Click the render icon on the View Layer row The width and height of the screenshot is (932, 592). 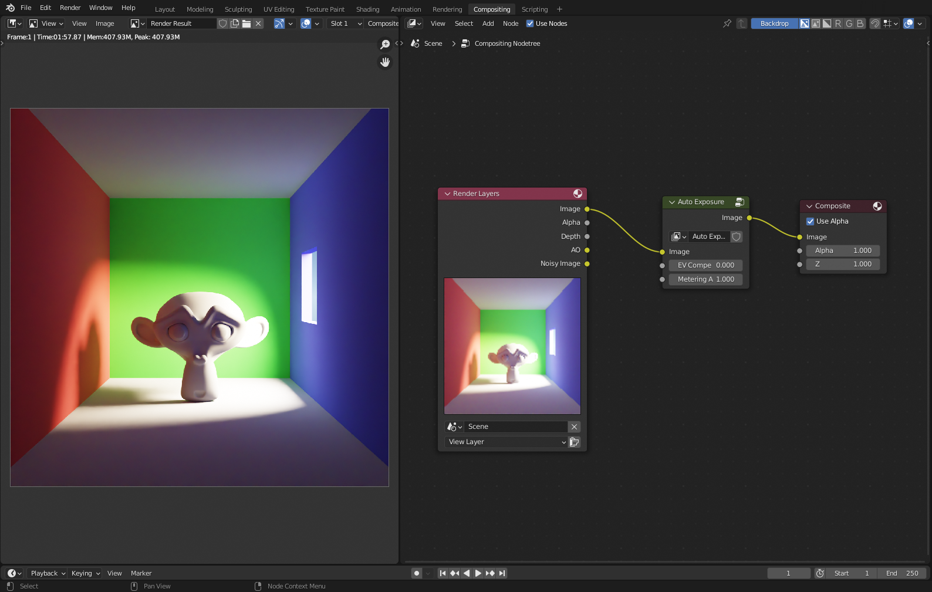[575, 442]
